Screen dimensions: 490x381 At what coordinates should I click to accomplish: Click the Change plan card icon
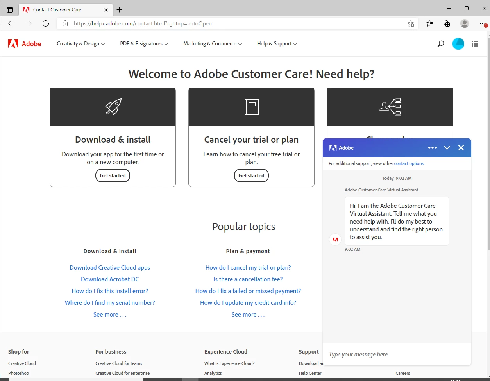pos(390,107)
